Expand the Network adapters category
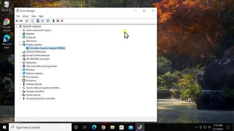The image size is (234, 131). coord(20,74)
